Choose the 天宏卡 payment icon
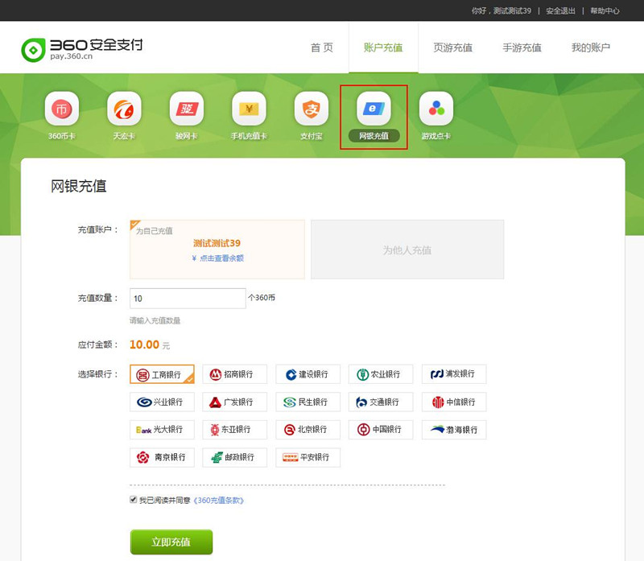The width and height of the screenshot is (644, 561). coord(124,109)
